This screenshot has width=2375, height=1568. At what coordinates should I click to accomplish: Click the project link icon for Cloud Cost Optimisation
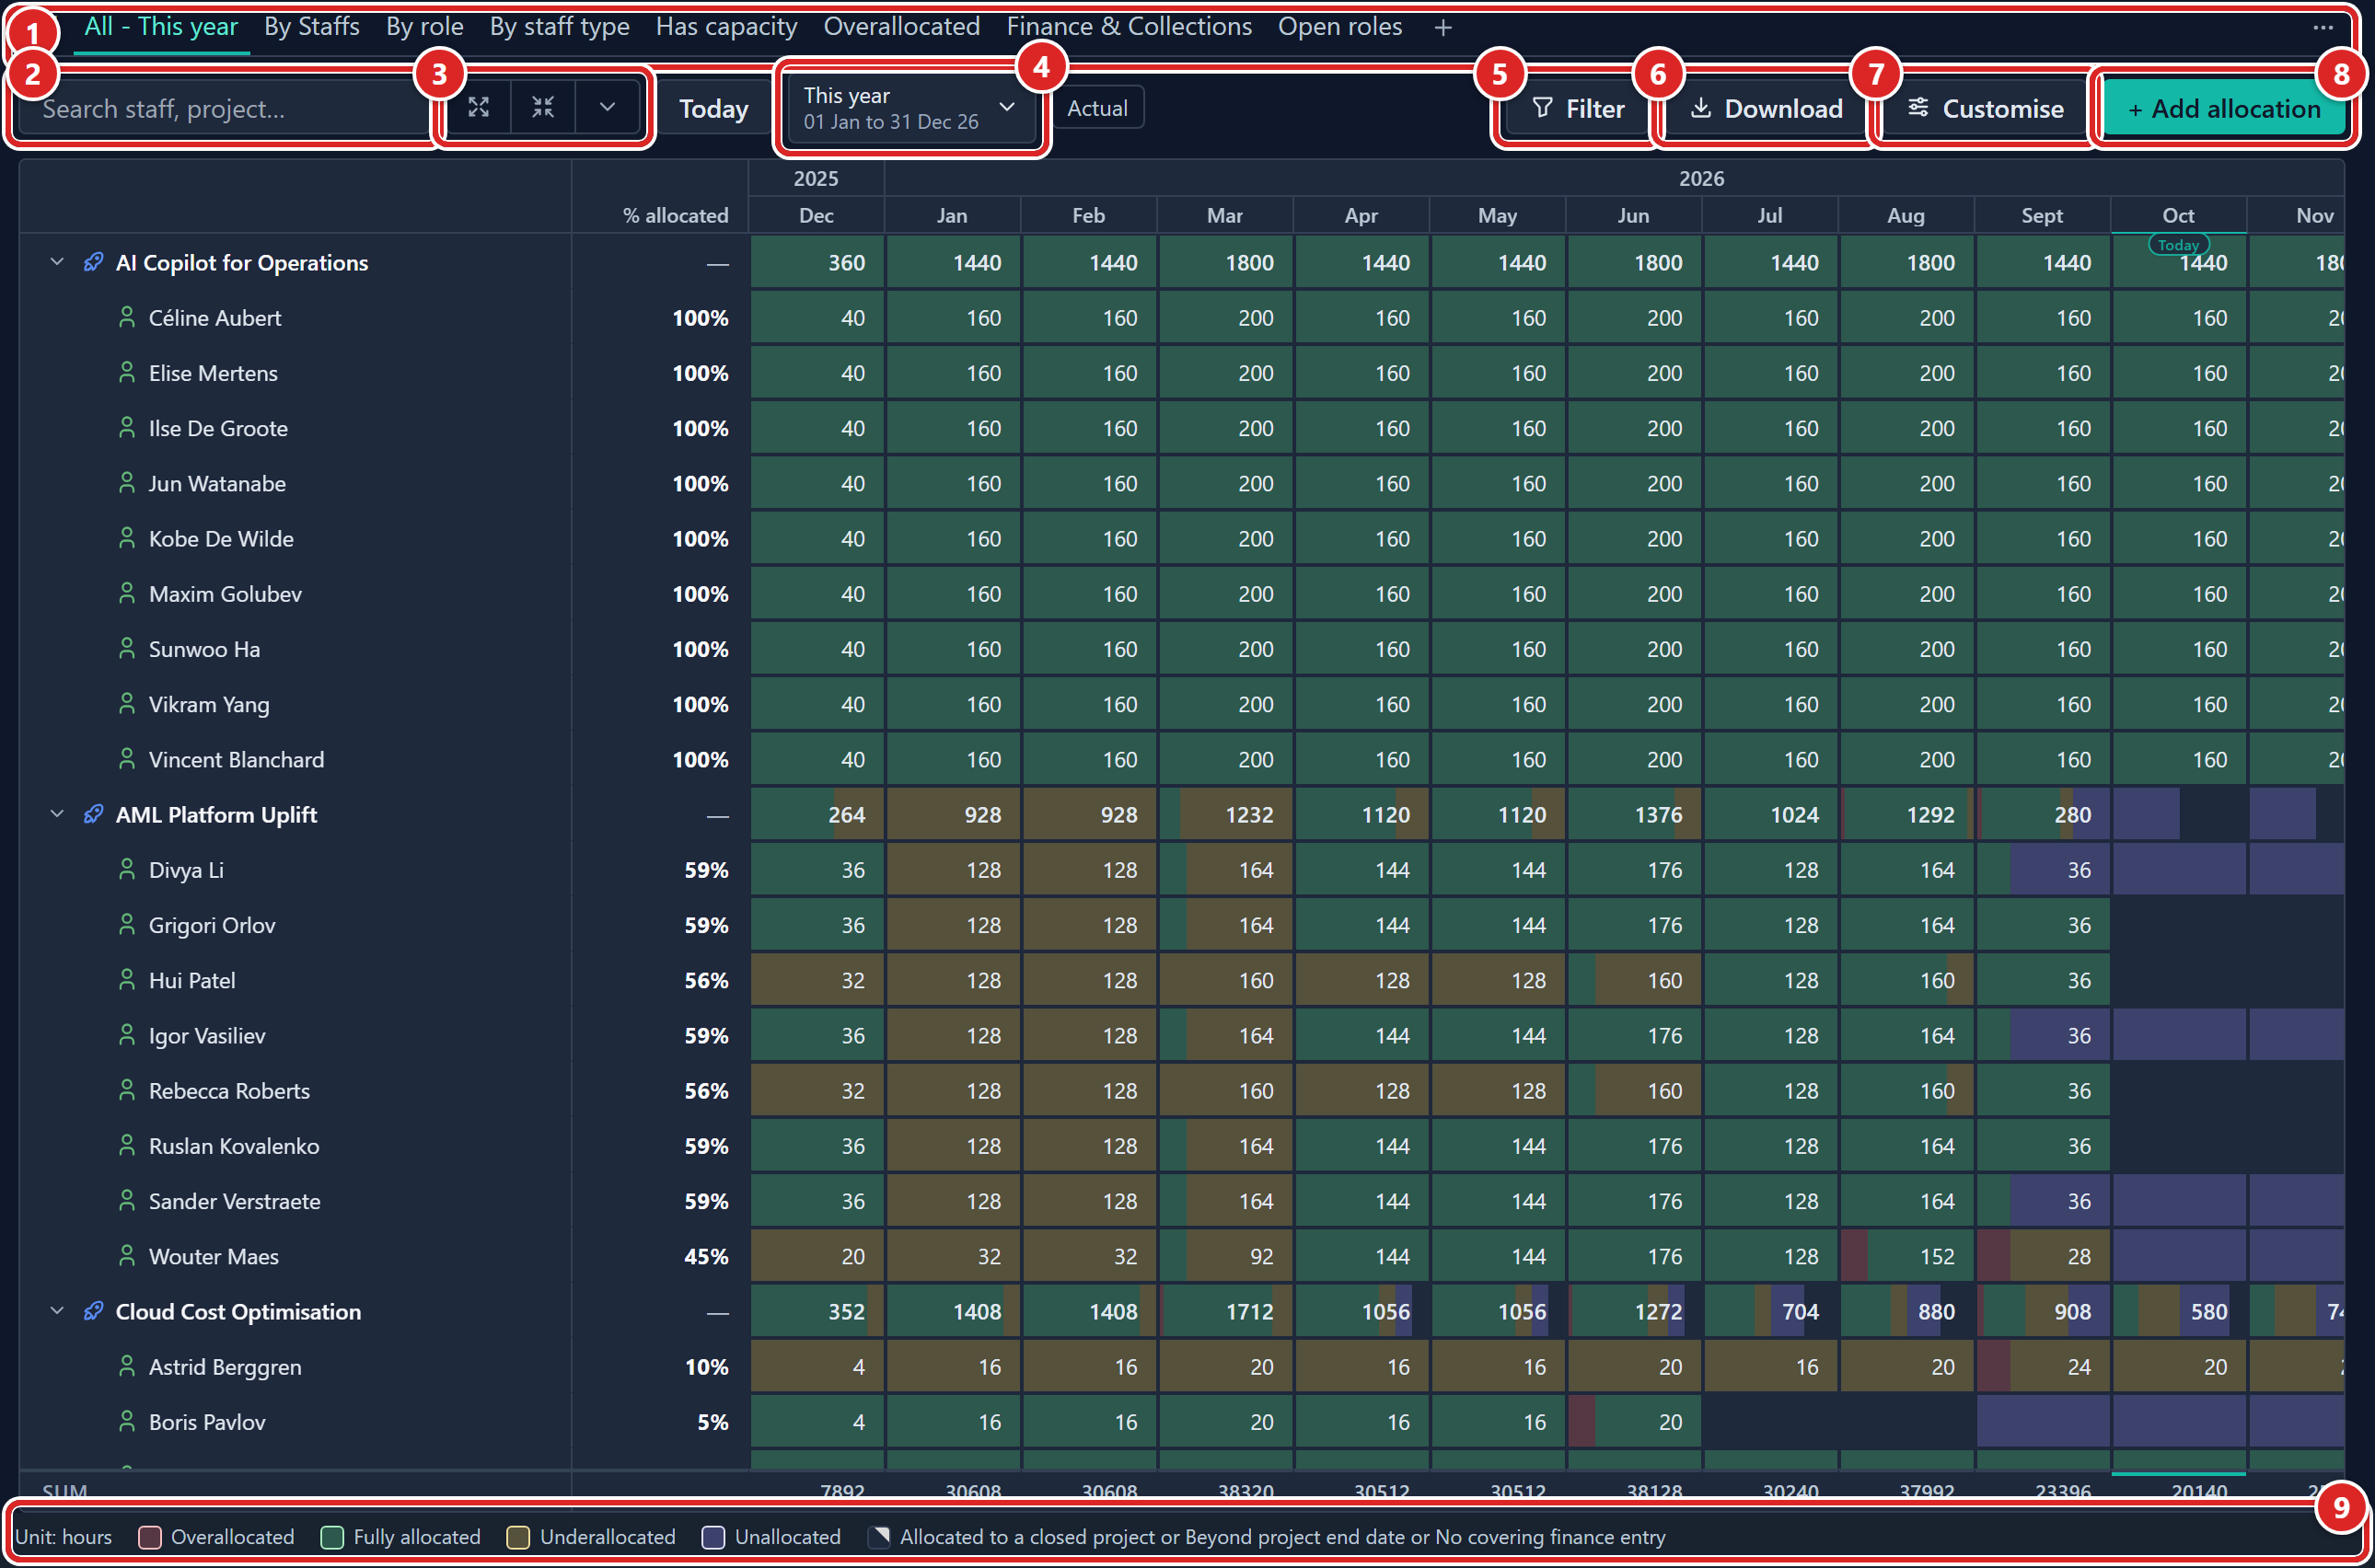(x=93, y=1312)
